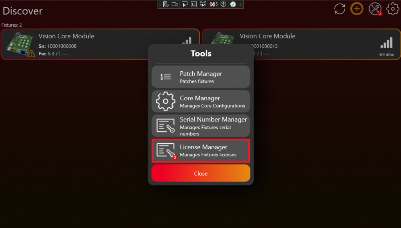Click the refresh fixtures icon

[x=340, y=9]
